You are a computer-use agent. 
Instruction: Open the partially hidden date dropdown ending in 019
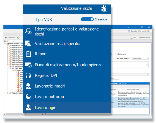(118, 78)
